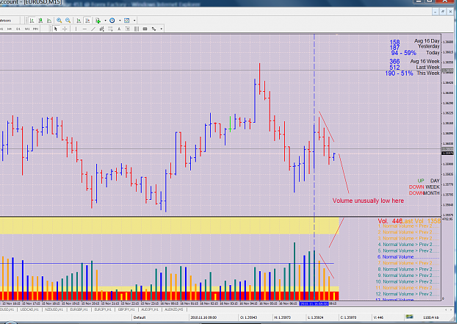The height and width of the screenshot is (324, 459).
Task: Toggle the chart auto scroll icon
Action: [79, 21]
